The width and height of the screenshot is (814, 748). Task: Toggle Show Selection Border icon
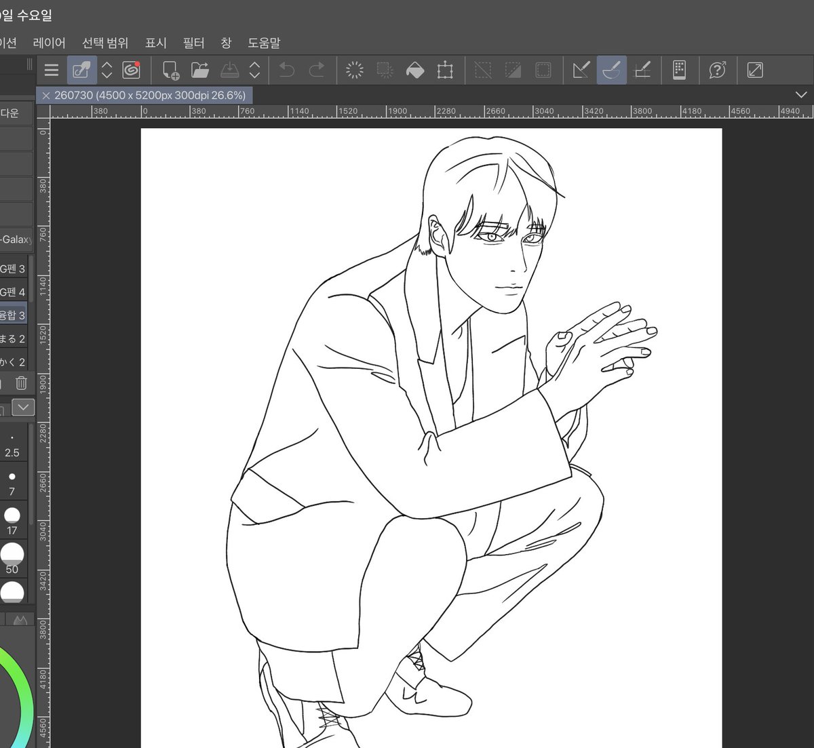[543, 70]
